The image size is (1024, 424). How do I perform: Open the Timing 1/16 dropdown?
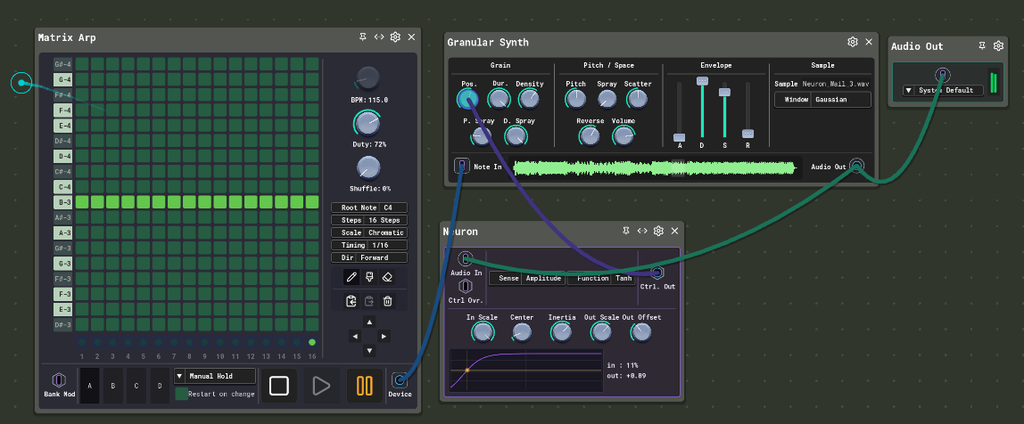click(369, 245)
